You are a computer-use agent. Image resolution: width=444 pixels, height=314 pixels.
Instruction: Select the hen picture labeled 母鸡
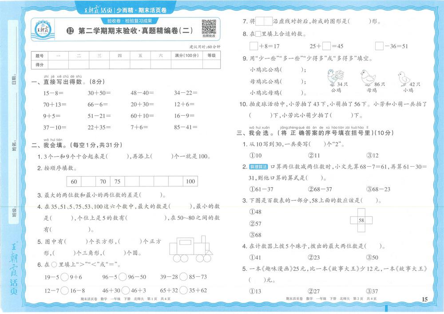coord(368,78)
